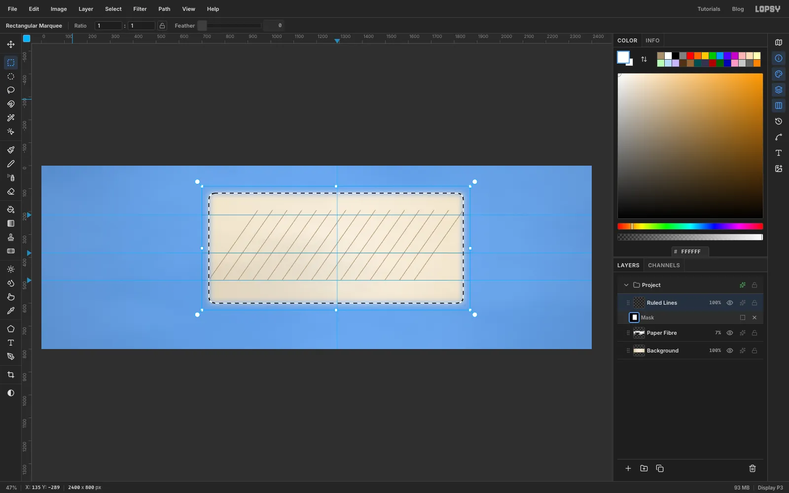Select the Eraser tool
Screen dimensions: 789x493
point(11,191)
